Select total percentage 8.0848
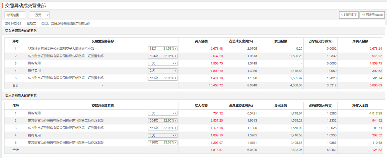 pyautogui.click(x=252, y=85)
